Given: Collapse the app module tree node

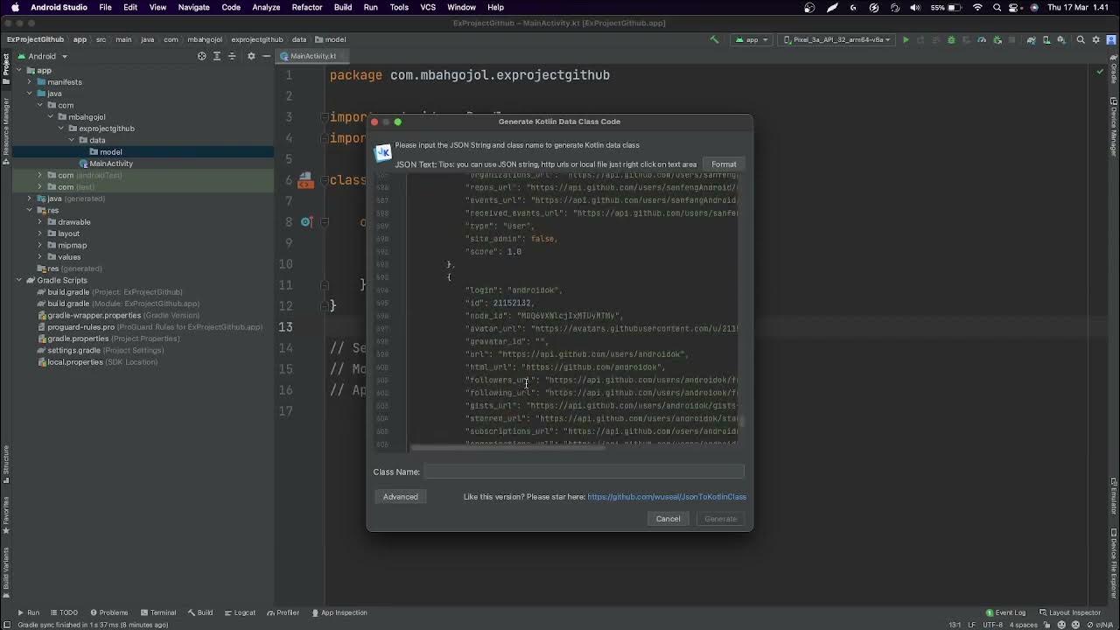Looking at the screenshot, I should point(19,70).
